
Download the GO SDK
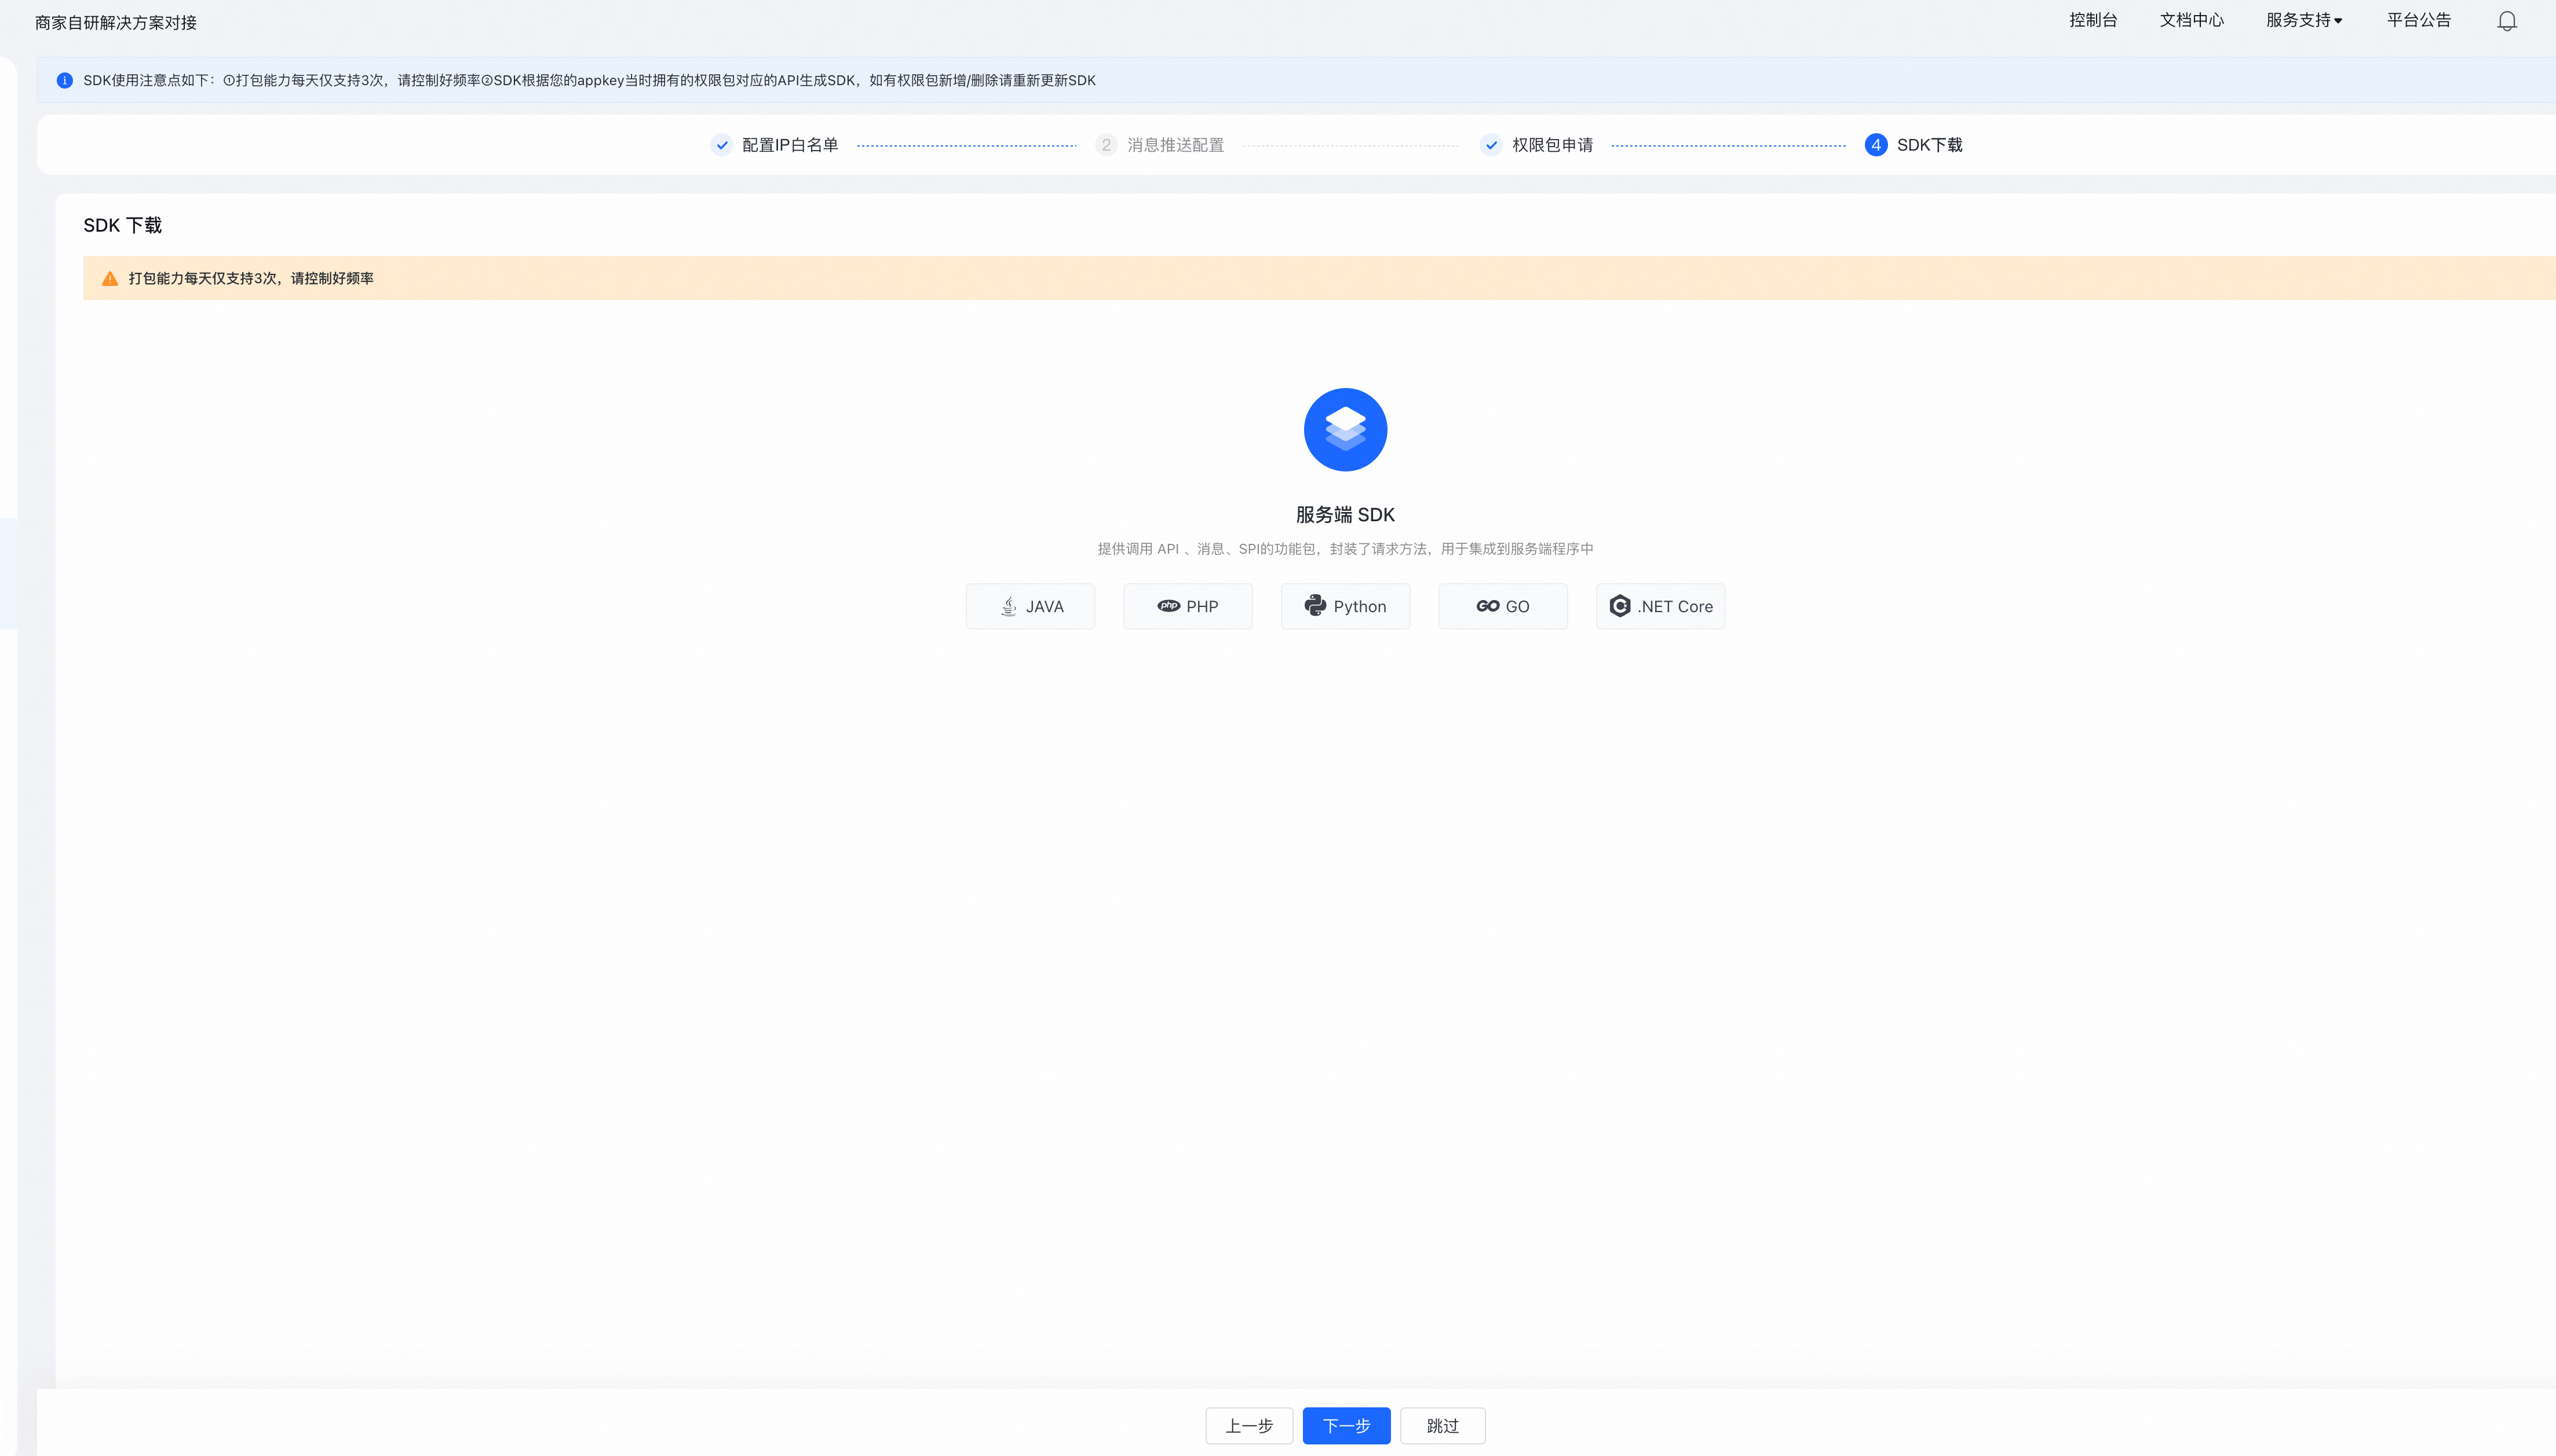[1503, 606]
